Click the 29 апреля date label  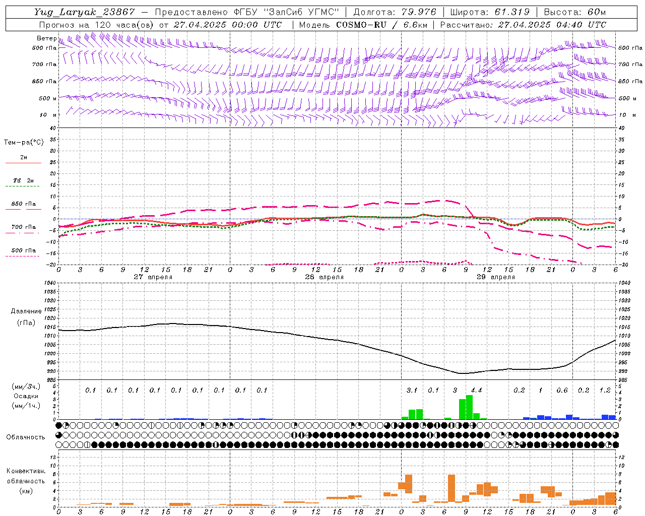click(496, 277)
